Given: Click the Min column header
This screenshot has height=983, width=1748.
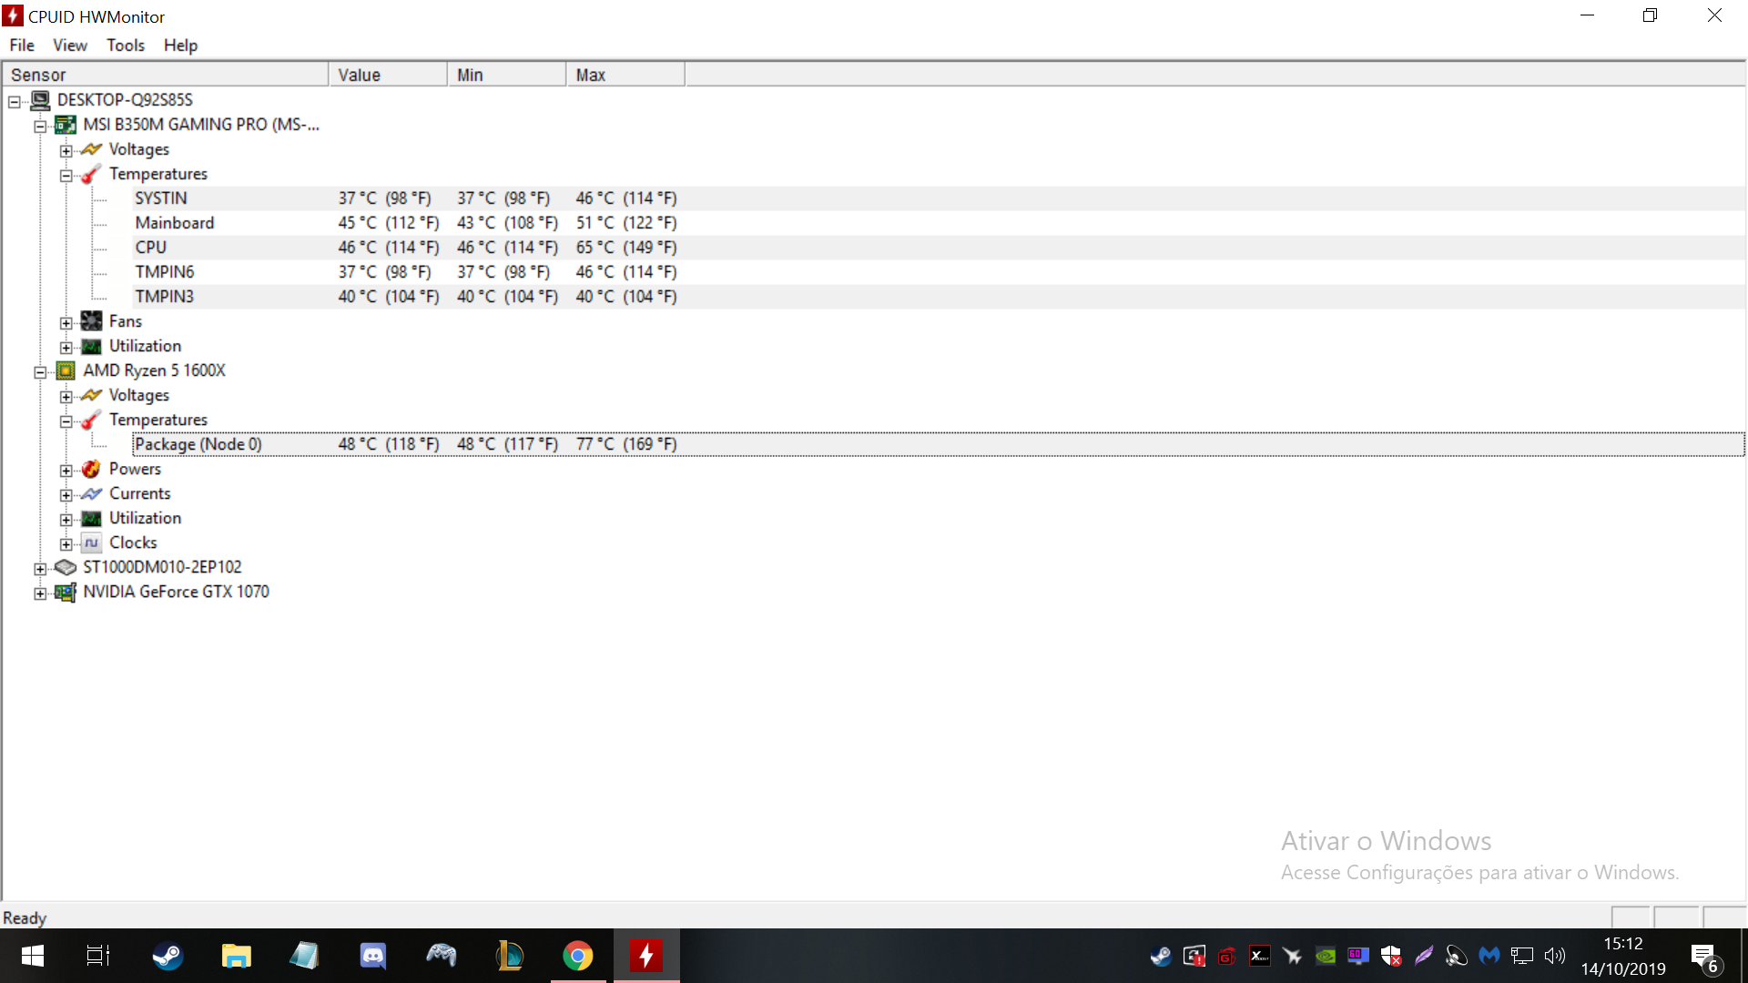Looking at the screenshot, I should (x=506, y=75).
